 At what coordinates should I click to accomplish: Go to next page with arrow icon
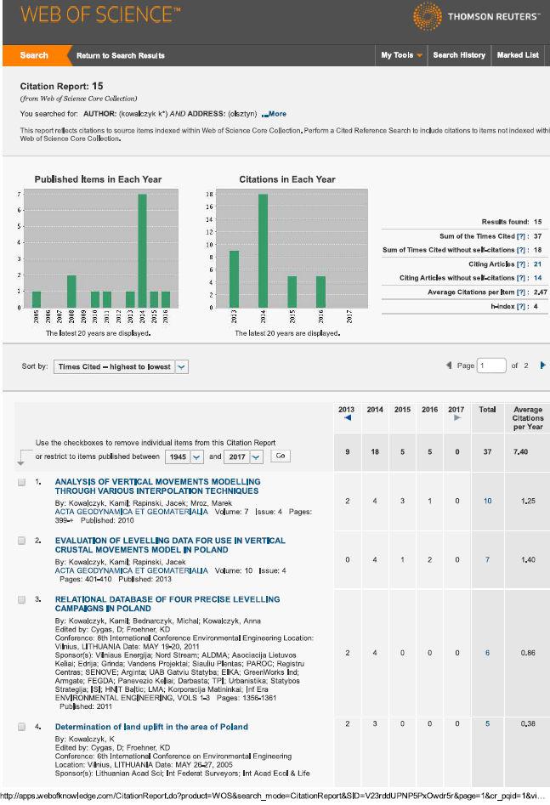(543, 366)
